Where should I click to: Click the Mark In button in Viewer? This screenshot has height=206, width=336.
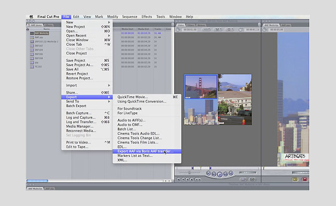tap(196, 179)
